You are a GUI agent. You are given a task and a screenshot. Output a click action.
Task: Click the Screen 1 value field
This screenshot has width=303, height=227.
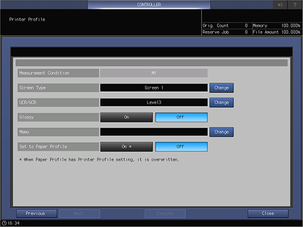tap(154, 88)
